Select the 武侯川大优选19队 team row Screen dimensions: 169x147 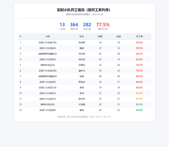[x=84, y=43]
